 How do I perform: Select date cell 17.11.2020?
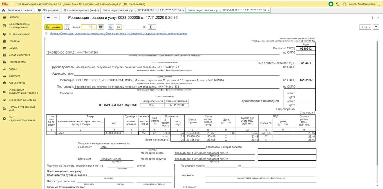point(176,105)
